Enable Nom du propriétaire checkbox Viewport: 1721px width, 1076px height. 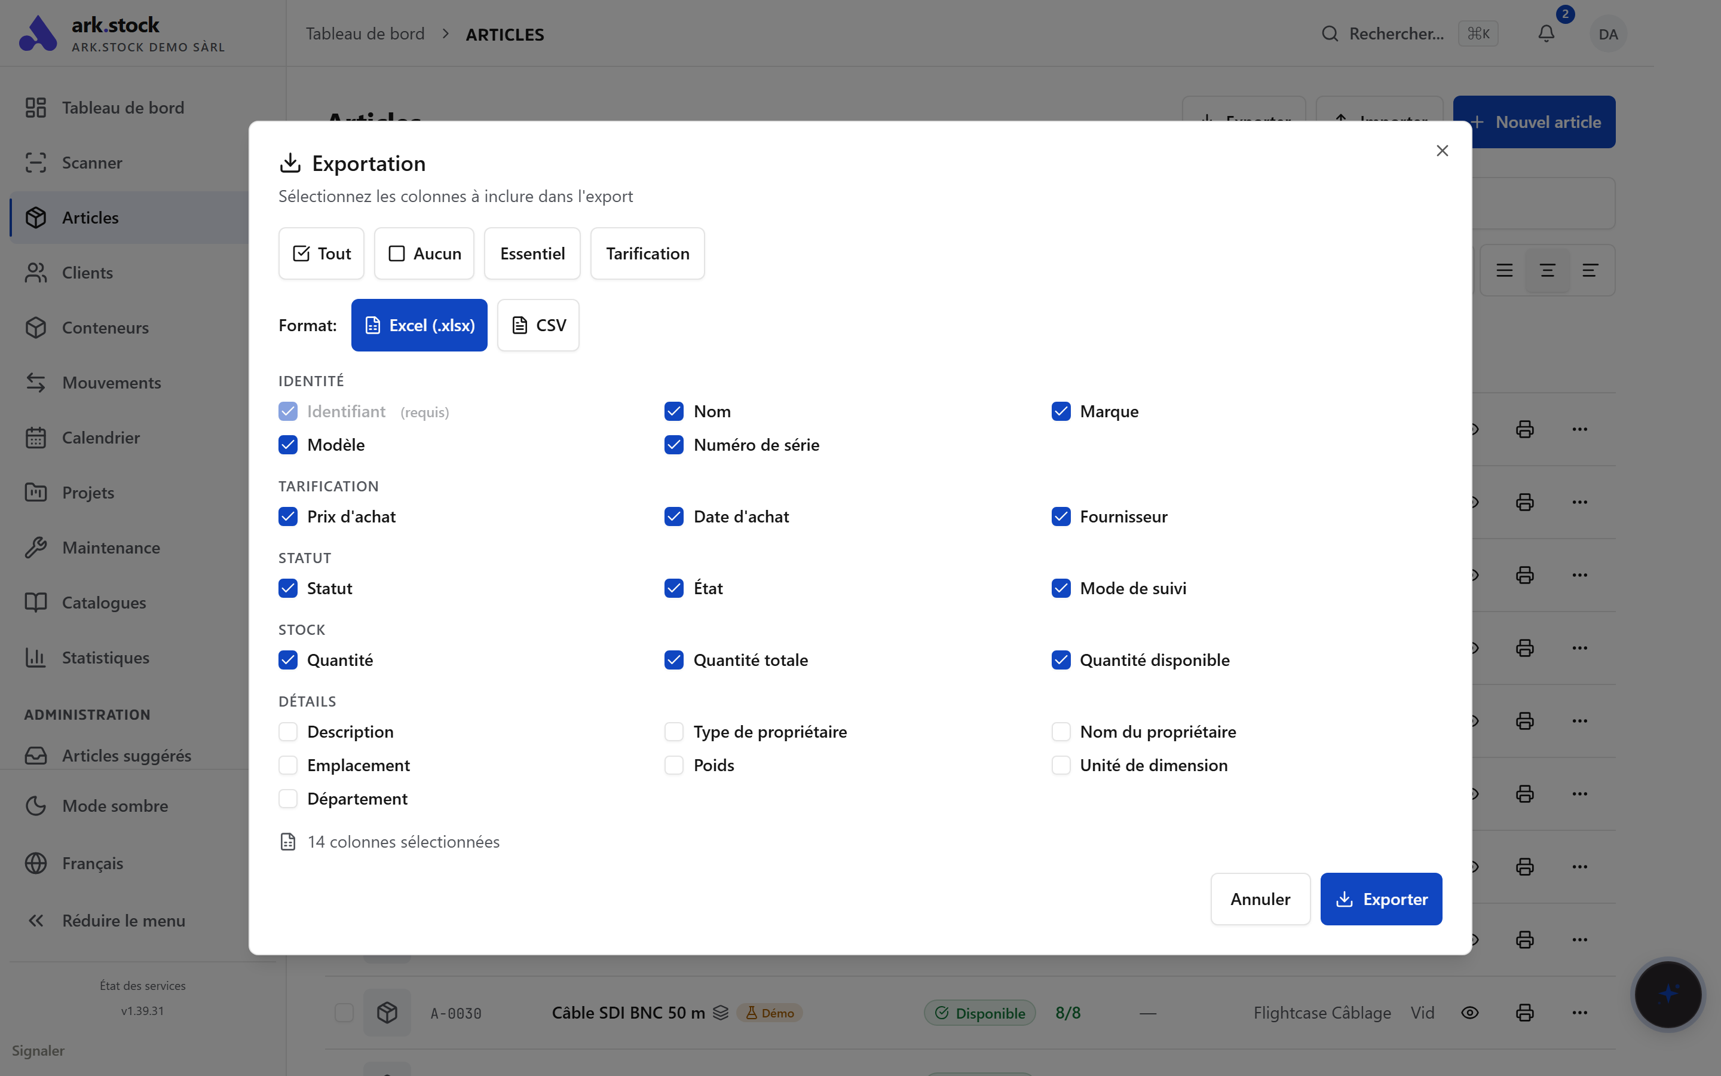tap(1060, 732)
